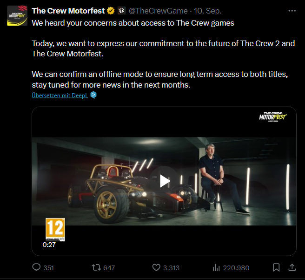Screen dimensions: 305x280
Task: Open the view count analytics icon
Action: click(216, 267)
